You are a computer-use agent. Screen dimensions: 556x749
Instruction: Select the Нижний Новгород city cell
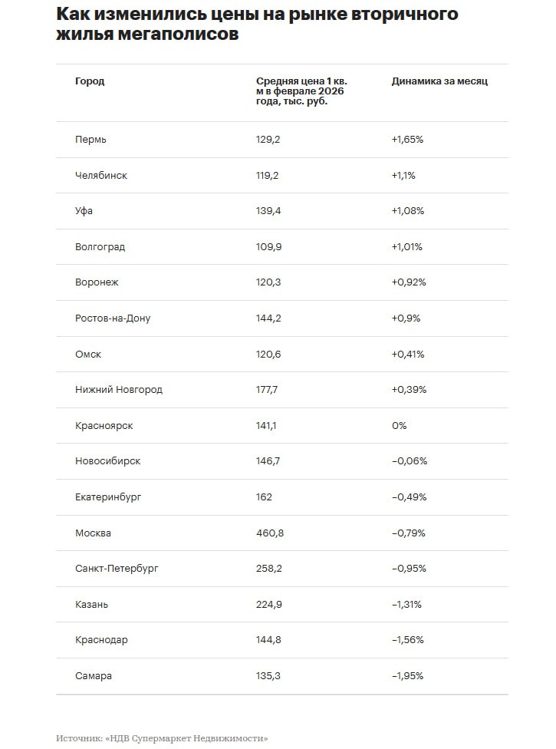[119, 390]
